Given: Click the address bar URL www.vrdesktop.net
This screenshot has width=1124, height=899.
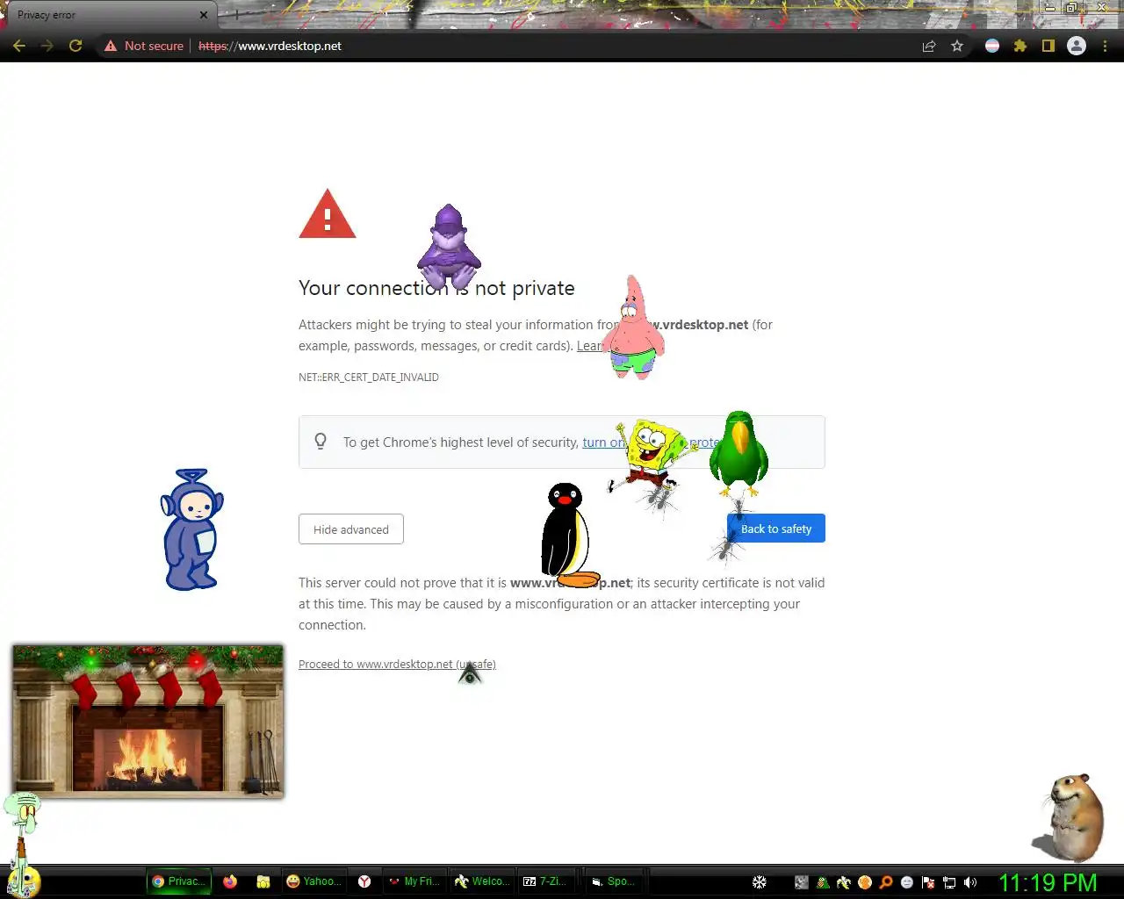Looking at the screenshot, I should [x=270, y=46].
